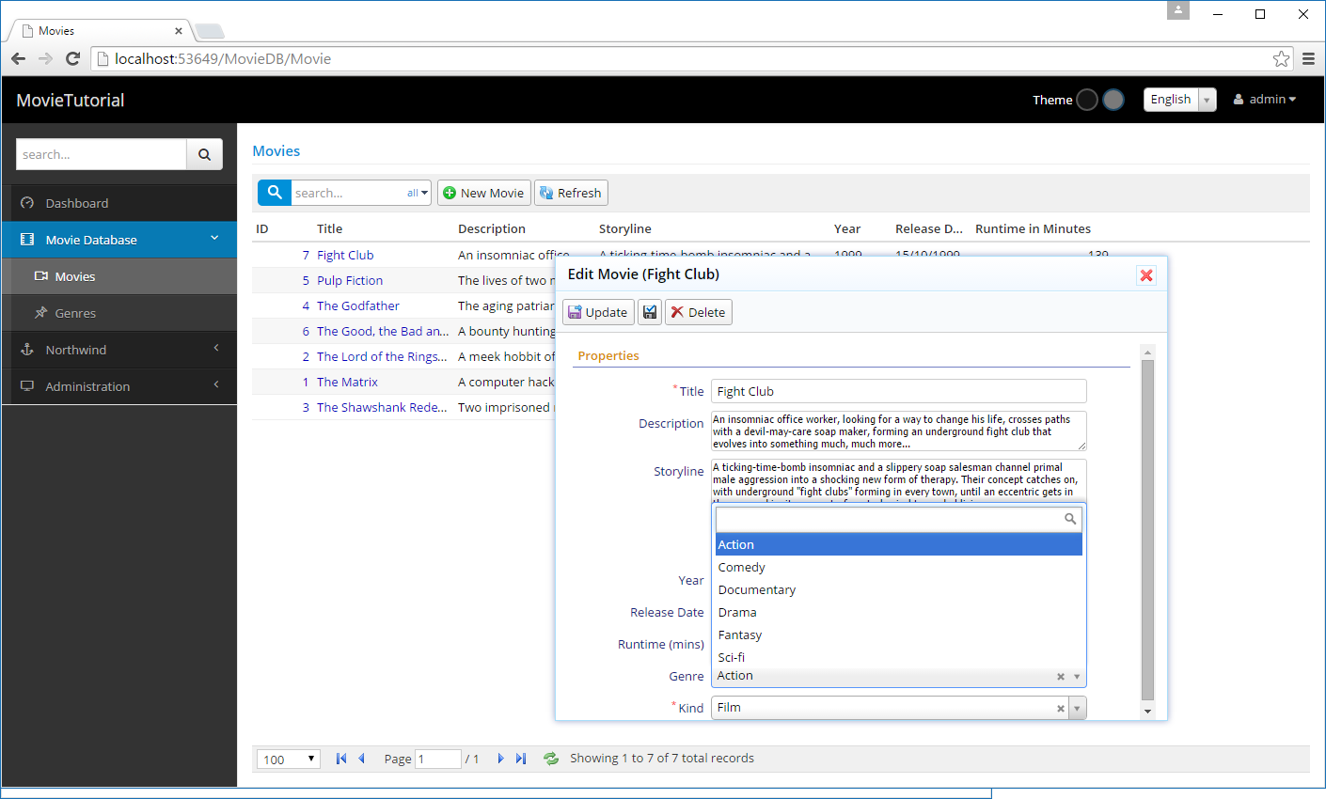Open the Pulp Fiction movie link
Viewport: 1326px width, 799px height.
tap(350, 280)
